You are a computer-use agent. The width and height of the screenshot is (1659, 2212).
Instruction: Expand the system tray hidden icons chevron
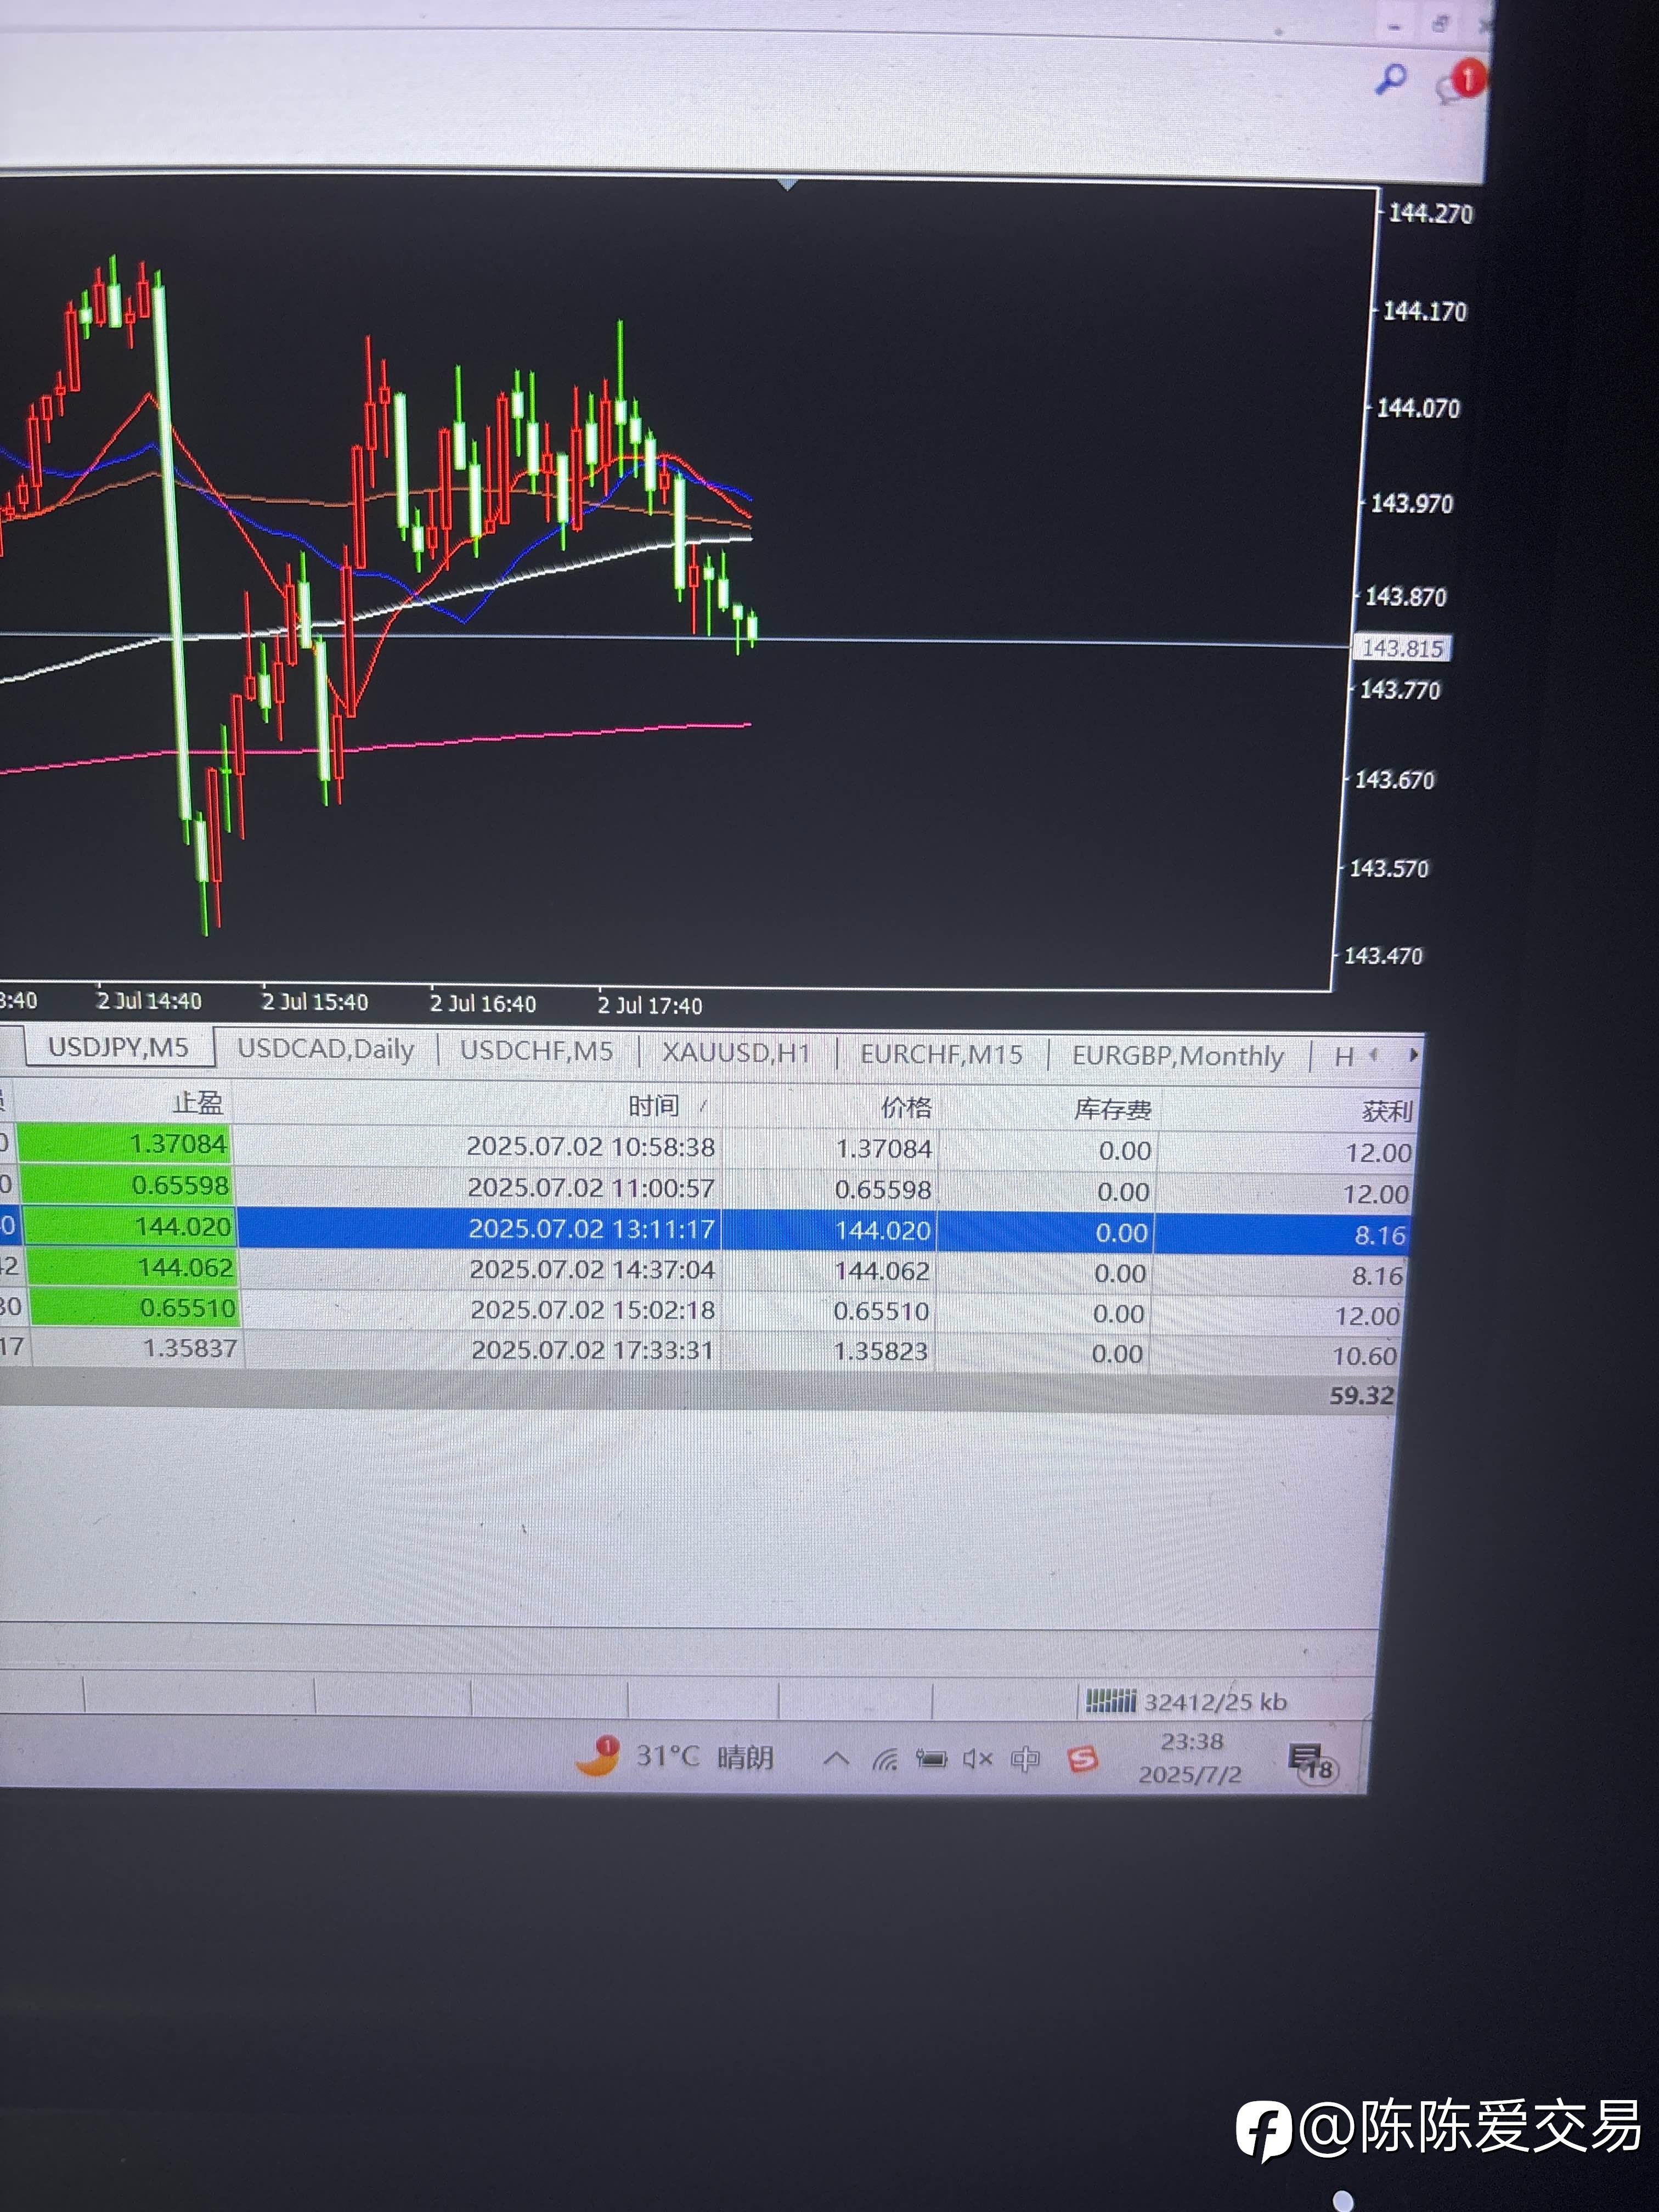(x=836, y=1758)
